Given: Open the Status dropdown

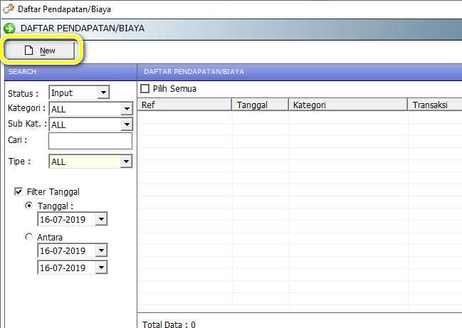Looking at the screenshot, I should click(x=103, y=92).
